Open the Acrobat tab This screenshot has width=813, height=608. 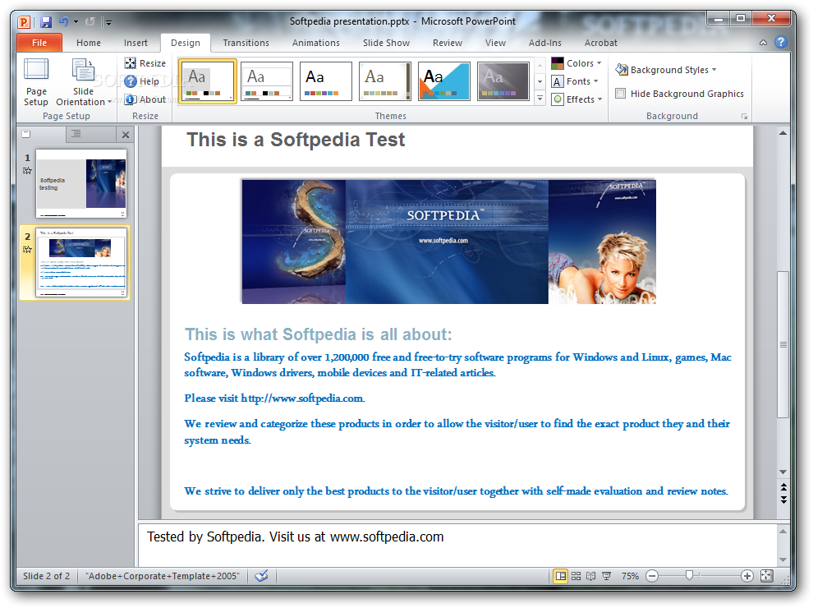click(x=601, y=43)
